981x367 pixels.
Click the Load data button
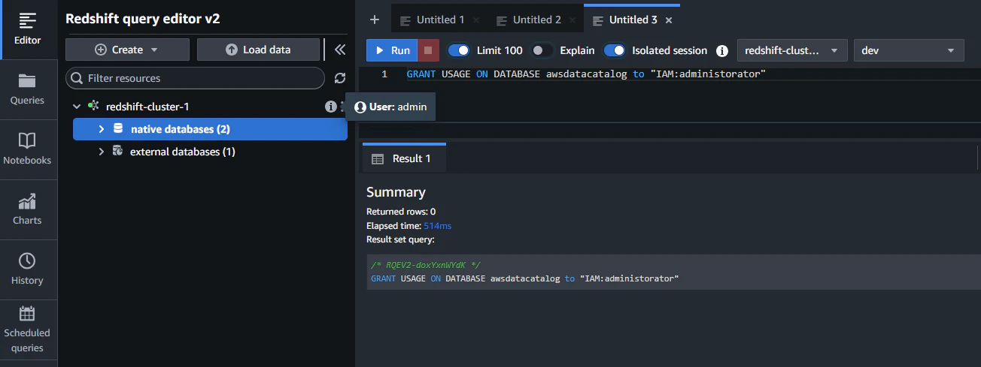(x=259, y=50)
